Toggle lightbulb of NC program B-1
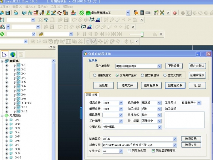The height and width of the screenshot is (160, 213). point(15,66)
